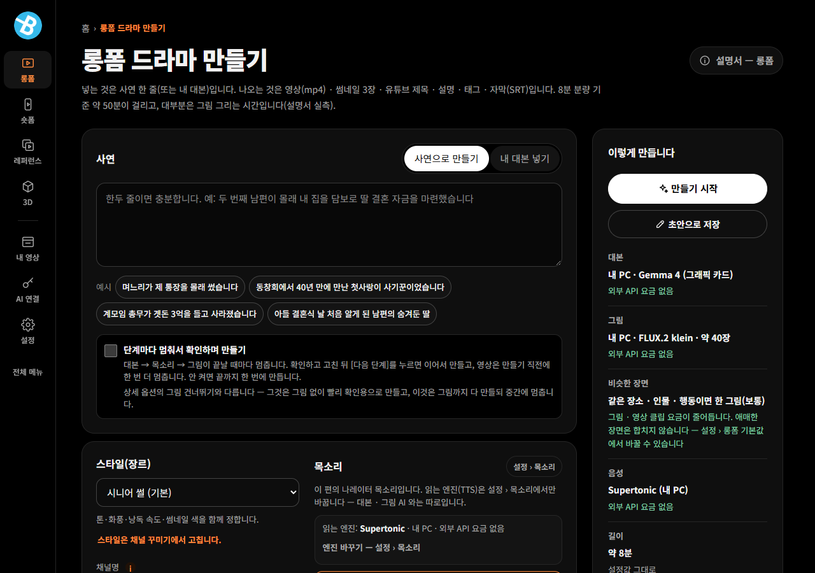This screenshot has height=573, width=815.
Task: Pick example 아들 결혼식 날 처음 알게 된 남편의 숨겨둔 딸
Action: (x=352, y=314)
